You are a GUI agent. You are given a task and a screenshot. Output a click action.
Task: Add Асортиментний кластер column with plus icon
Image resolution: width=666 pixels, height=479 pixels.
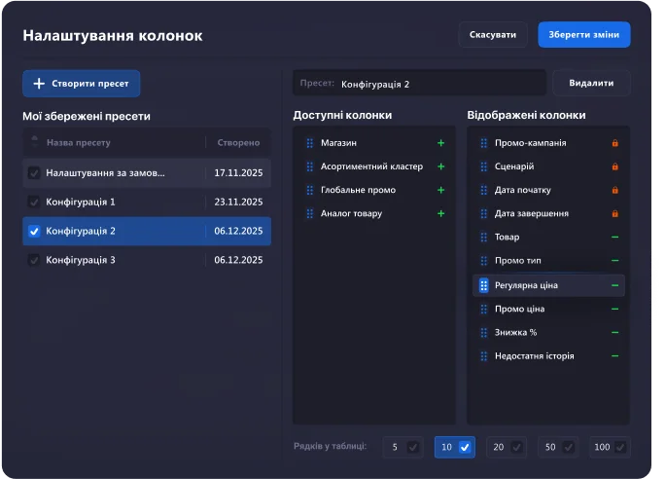pyautogui.click(x=440, y=166)
